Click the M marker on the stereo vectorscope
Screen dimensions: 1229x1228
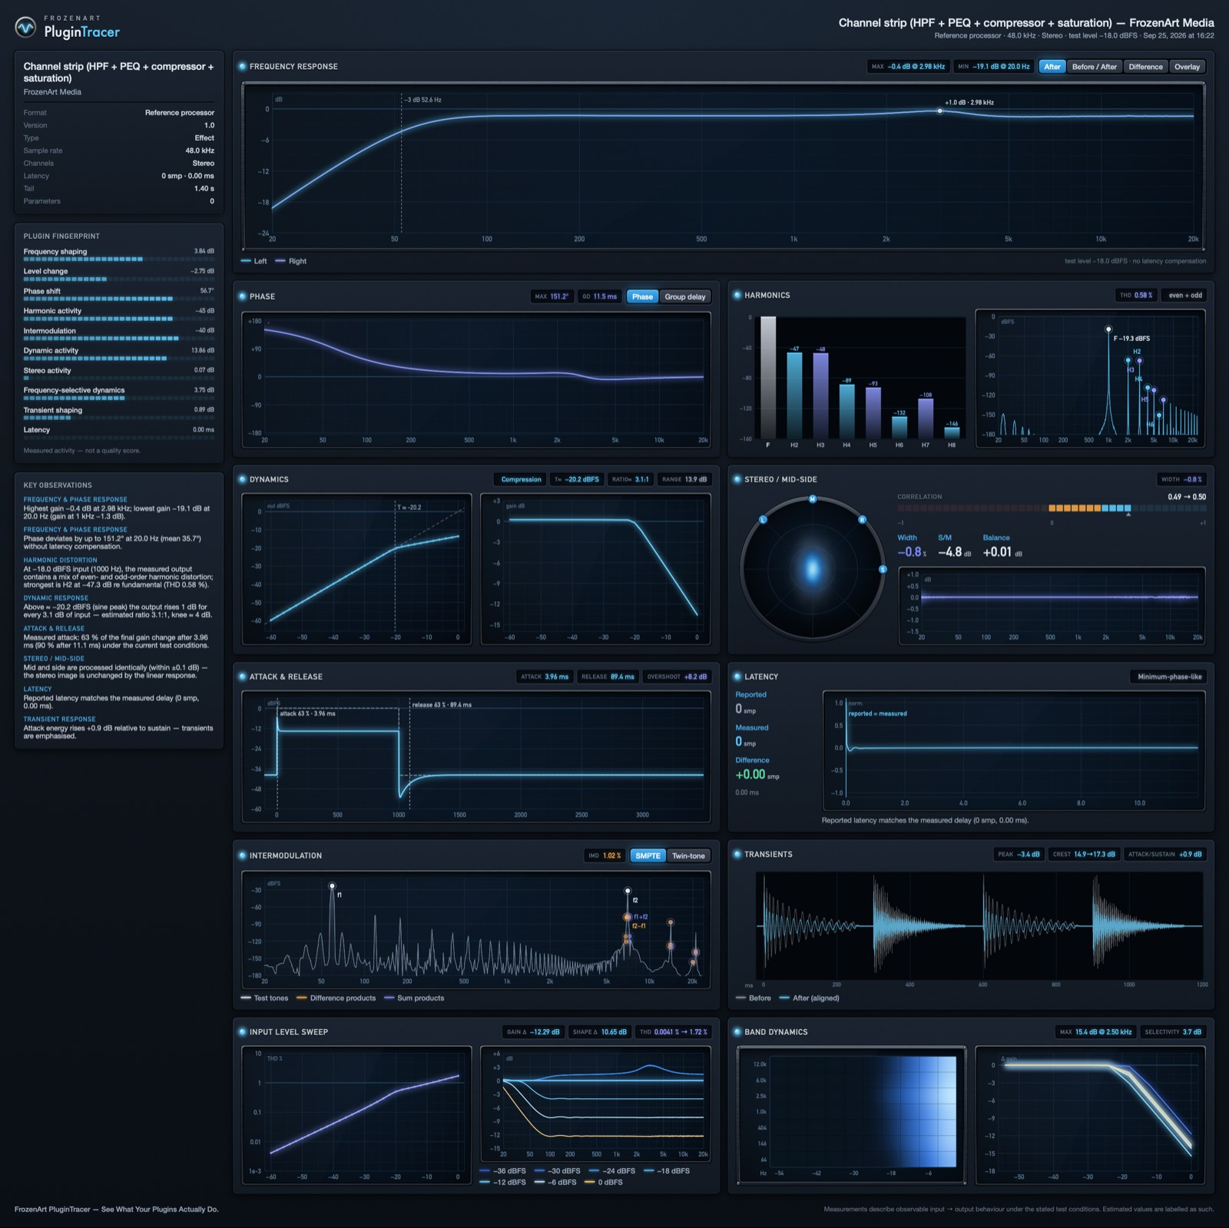tap(812, 499)
